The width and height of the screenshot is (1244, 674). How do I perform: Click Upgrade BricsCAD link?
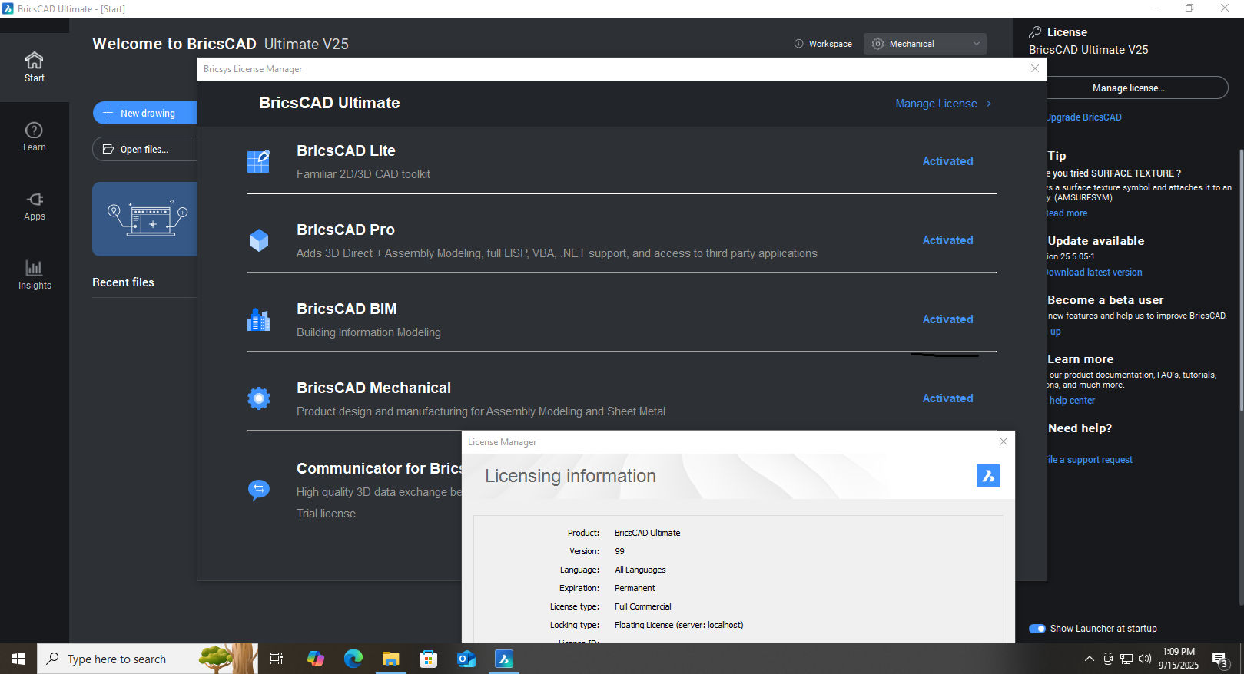(x=1083, y=117)
